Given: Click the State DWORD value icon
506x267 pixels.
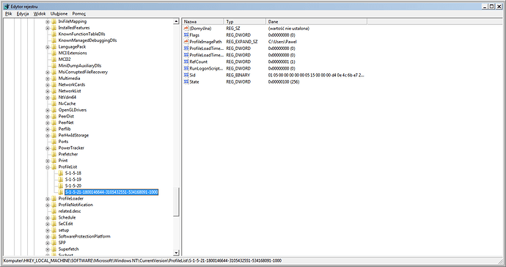Looking at the screenshot, I should click(186, 82).
